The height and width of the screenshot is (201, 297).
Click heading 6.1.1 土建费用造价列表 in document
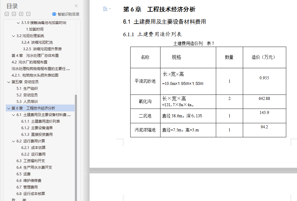pos(152,34)
